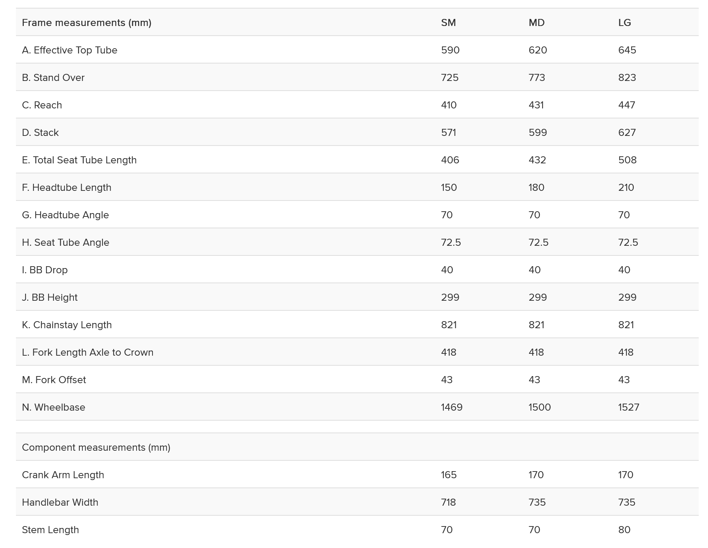The height and width of the screenshot is (548, 708).
Task: Click the I. BB Drop label
Action: pyautogui.click(x=45, y=270)
